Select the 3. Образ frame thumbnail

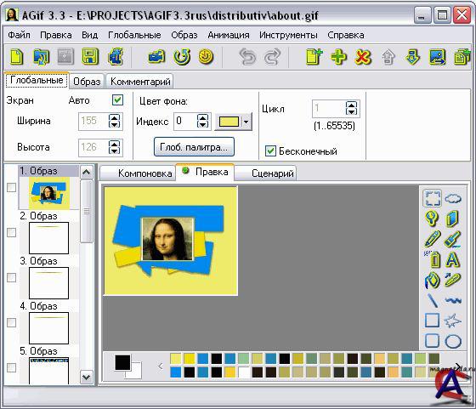click(x=49, y=282)
